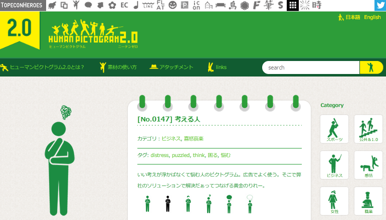The image size is (386, 220).
Task: Open ヒューマンピクトグラム2.0とは？ menu item
Action: [42, 67]
